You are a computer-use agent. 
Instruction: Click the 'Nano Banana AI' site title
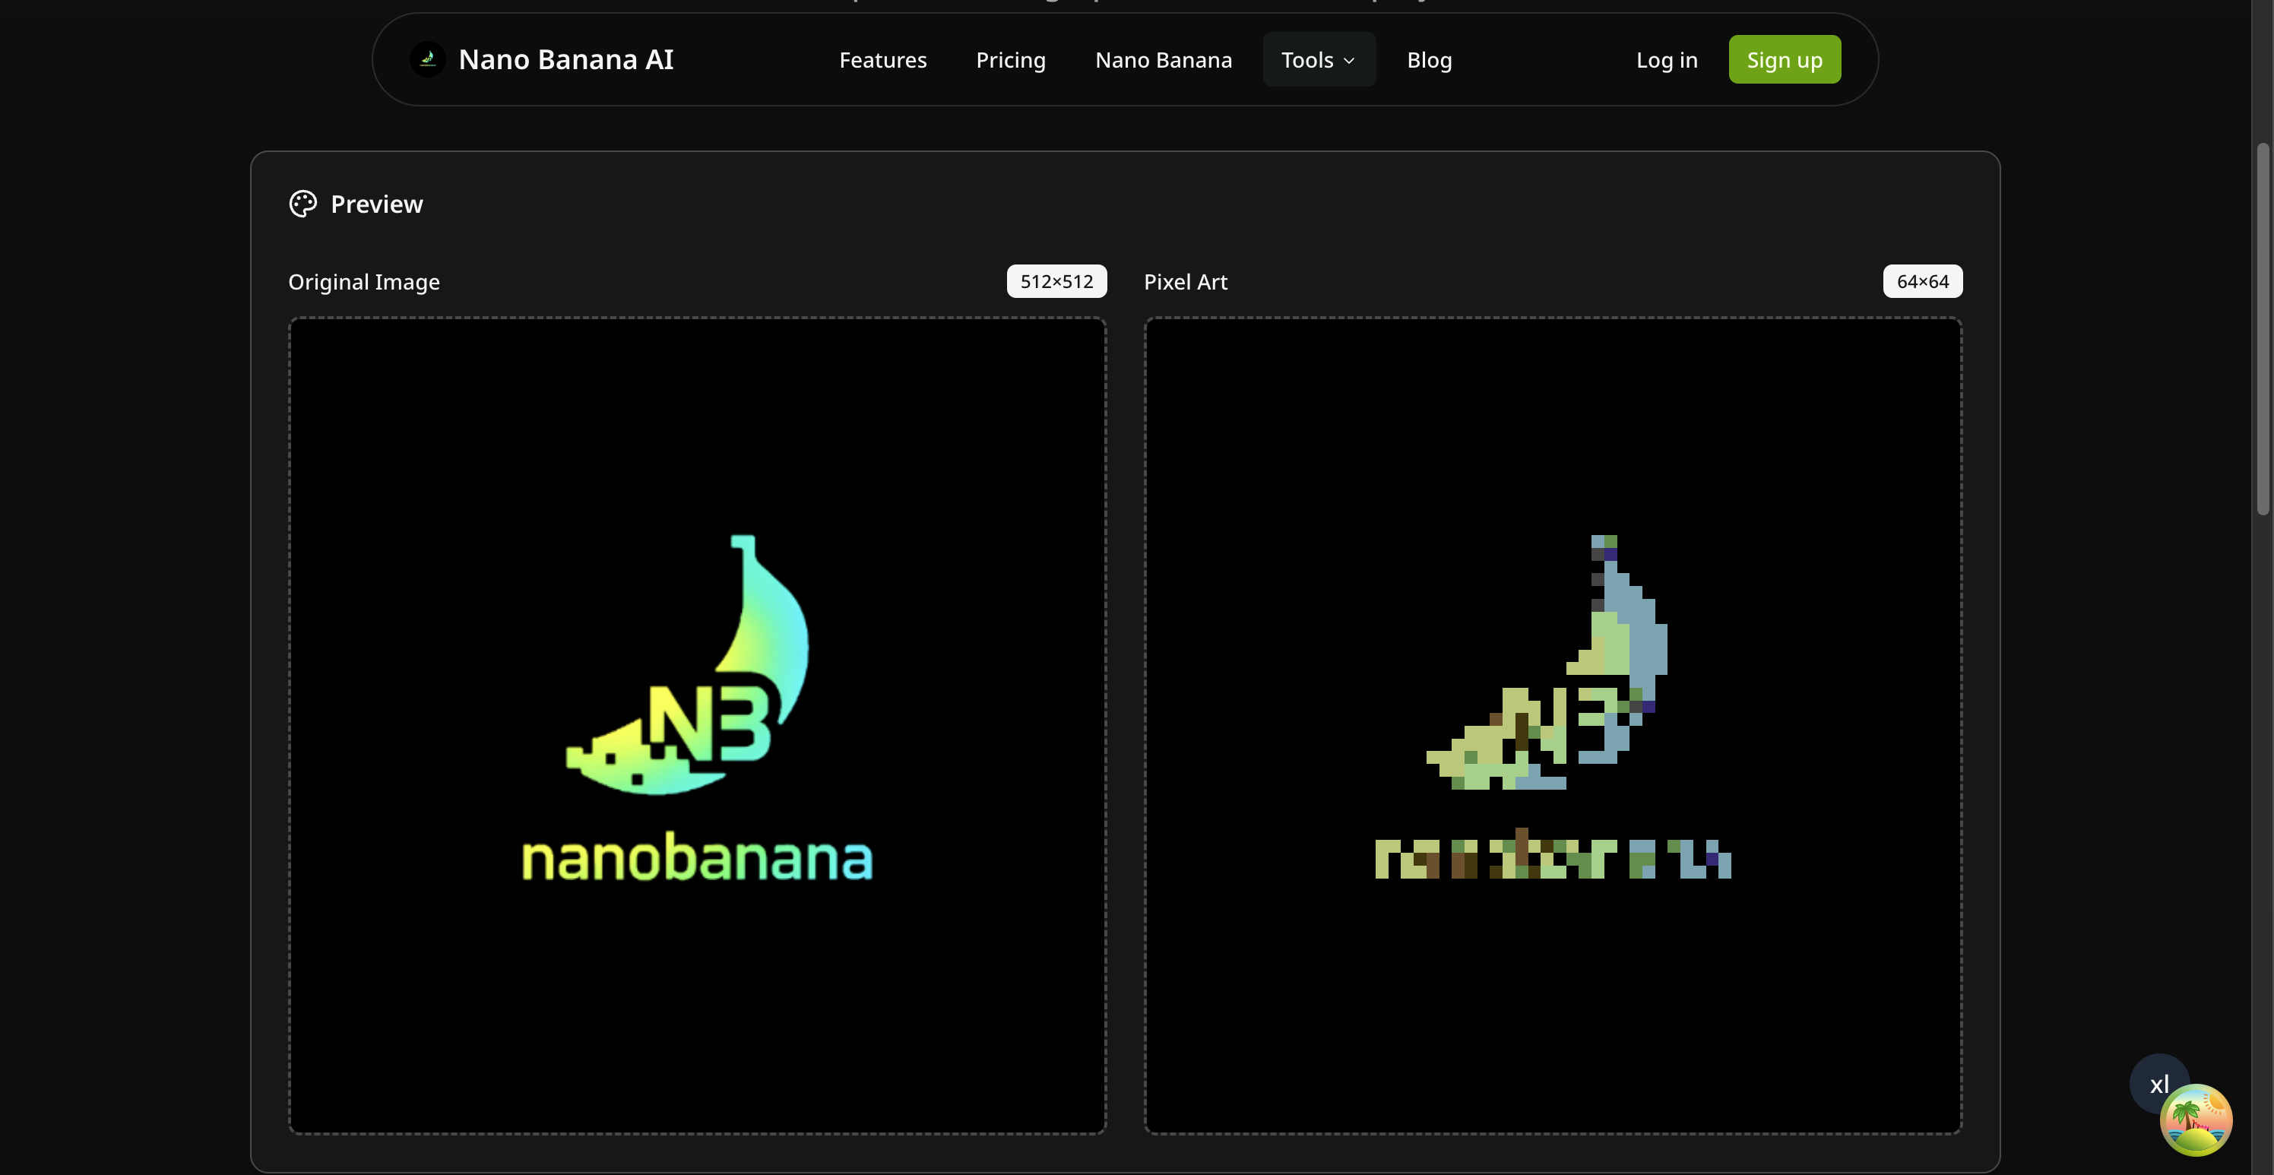[566, 59]
